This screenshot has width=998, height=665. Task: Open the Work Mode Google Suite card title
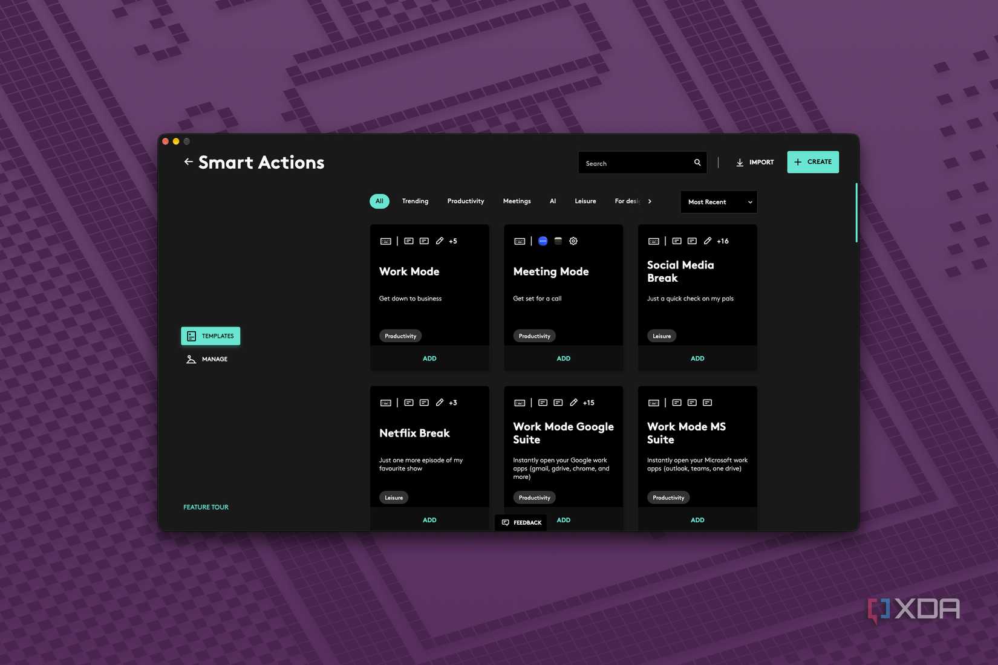tap(564, 433)
